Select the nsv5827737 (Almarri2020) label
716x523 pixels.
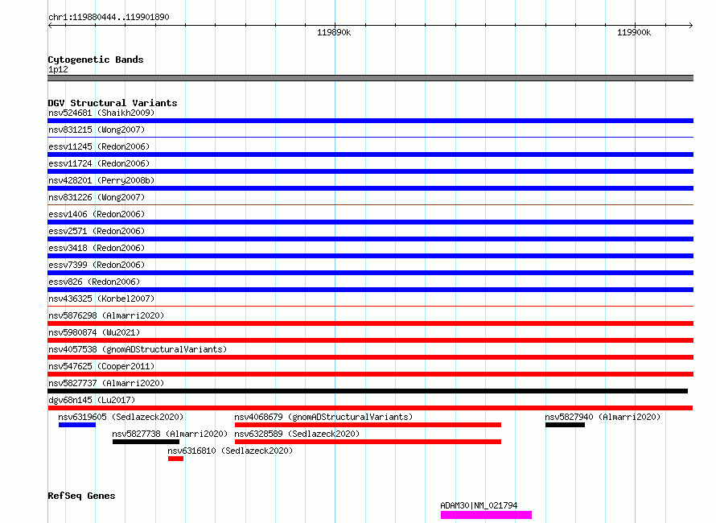click(106, 383)
